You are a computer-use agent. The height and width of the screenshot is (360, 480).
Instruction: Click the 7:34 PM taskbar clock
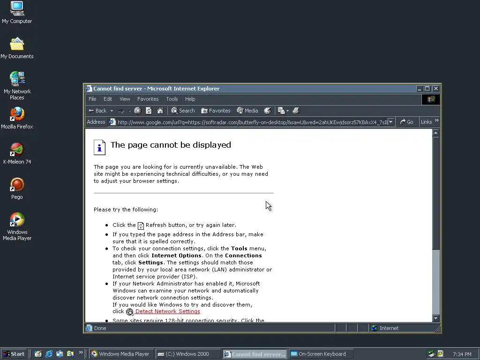pos(462,354)
